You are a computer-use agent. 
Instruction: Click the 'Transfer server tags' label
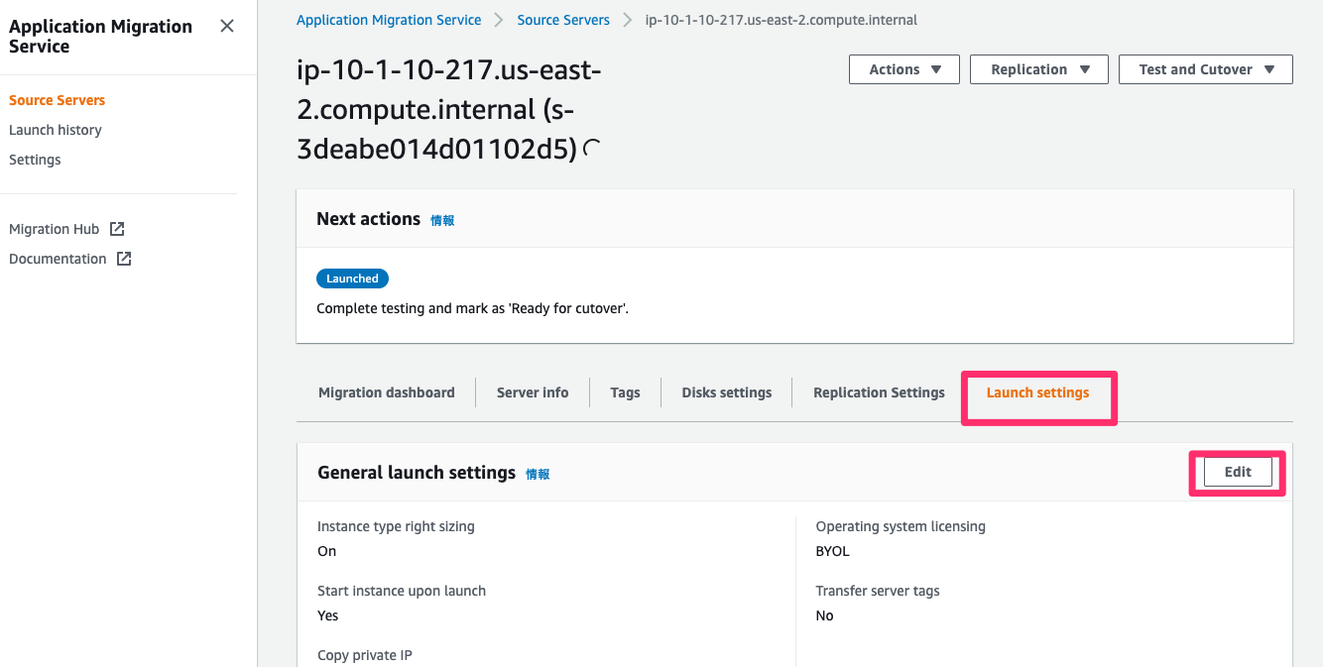click(878, 591)
